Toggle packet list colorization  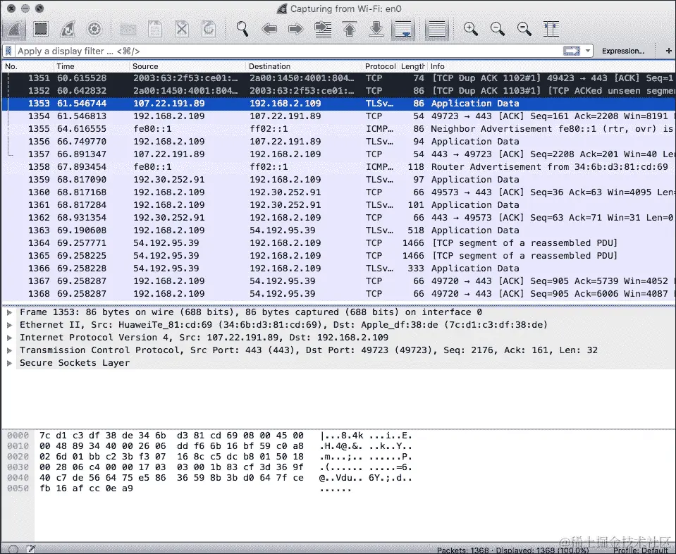pyautogui.click(x=436, y=29)
